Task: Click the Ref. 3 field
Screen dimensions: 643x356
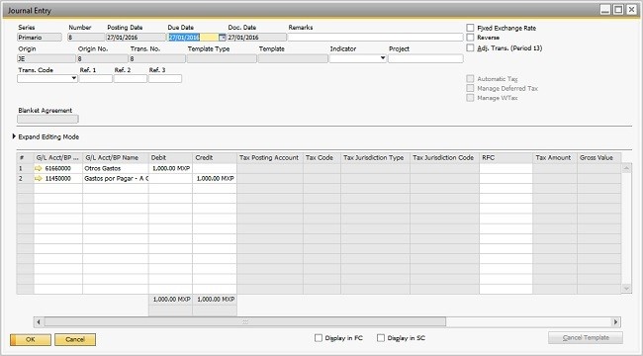Action: pos(165,78)
